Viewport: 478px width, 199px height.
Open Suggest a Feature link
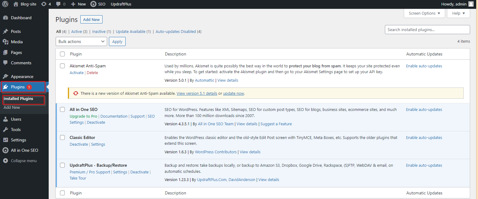(276, 124)
